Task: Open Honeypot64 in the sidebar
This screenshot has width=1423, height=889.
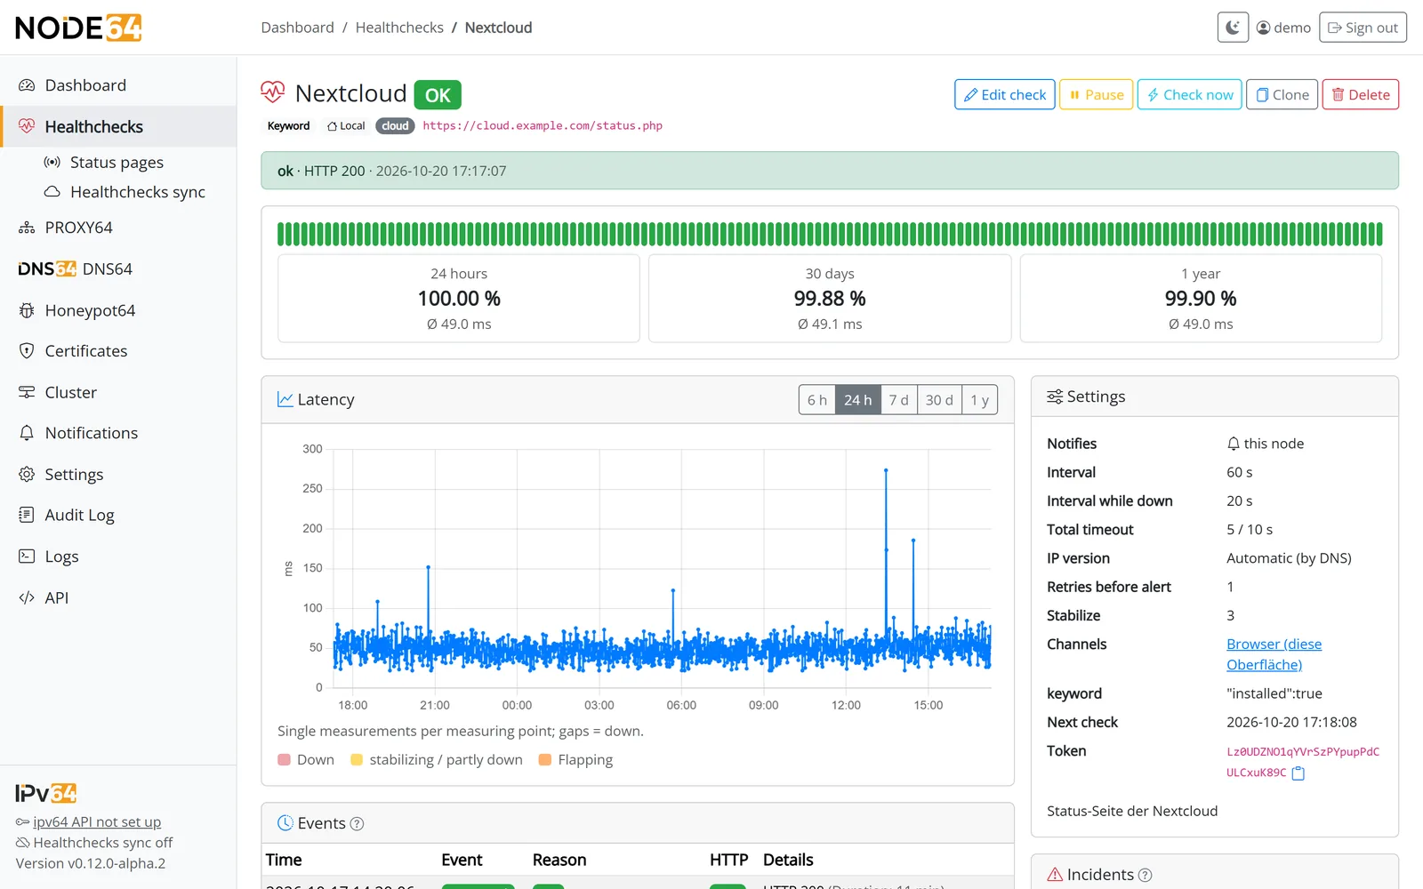Action: click(118, 310)
